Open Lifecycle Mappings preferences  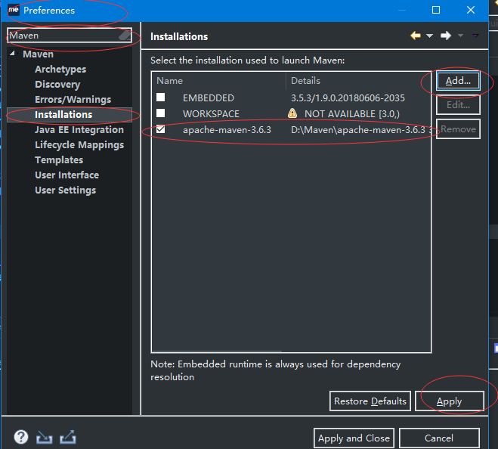pyautogui.click(x=79, y=145)
